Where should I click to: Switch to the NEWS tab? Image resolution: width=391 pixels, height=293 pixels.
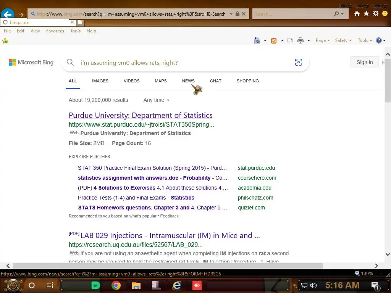point(188,81)
